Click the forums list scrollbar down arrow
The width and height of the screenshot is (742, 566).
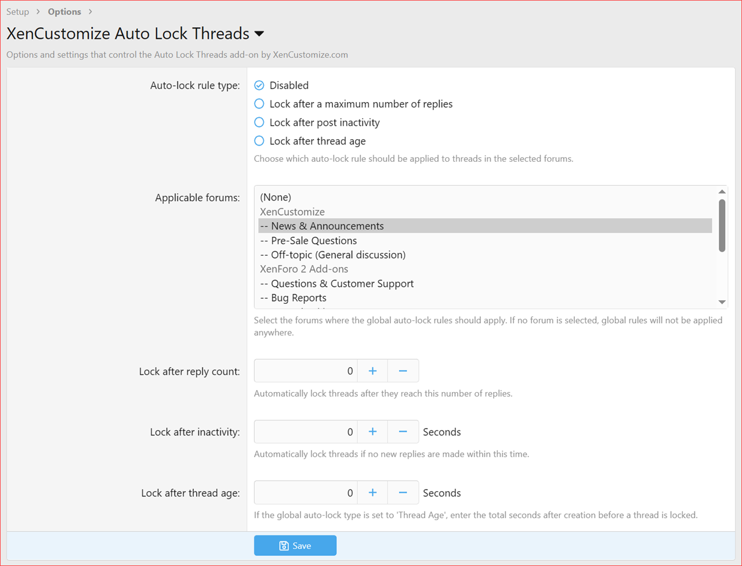coord(722,302)
